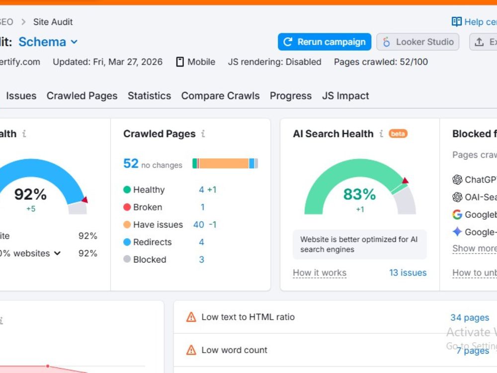Click the red Broken status dot
This screenshot has height=373, width=497.
[x=127, y=207]
